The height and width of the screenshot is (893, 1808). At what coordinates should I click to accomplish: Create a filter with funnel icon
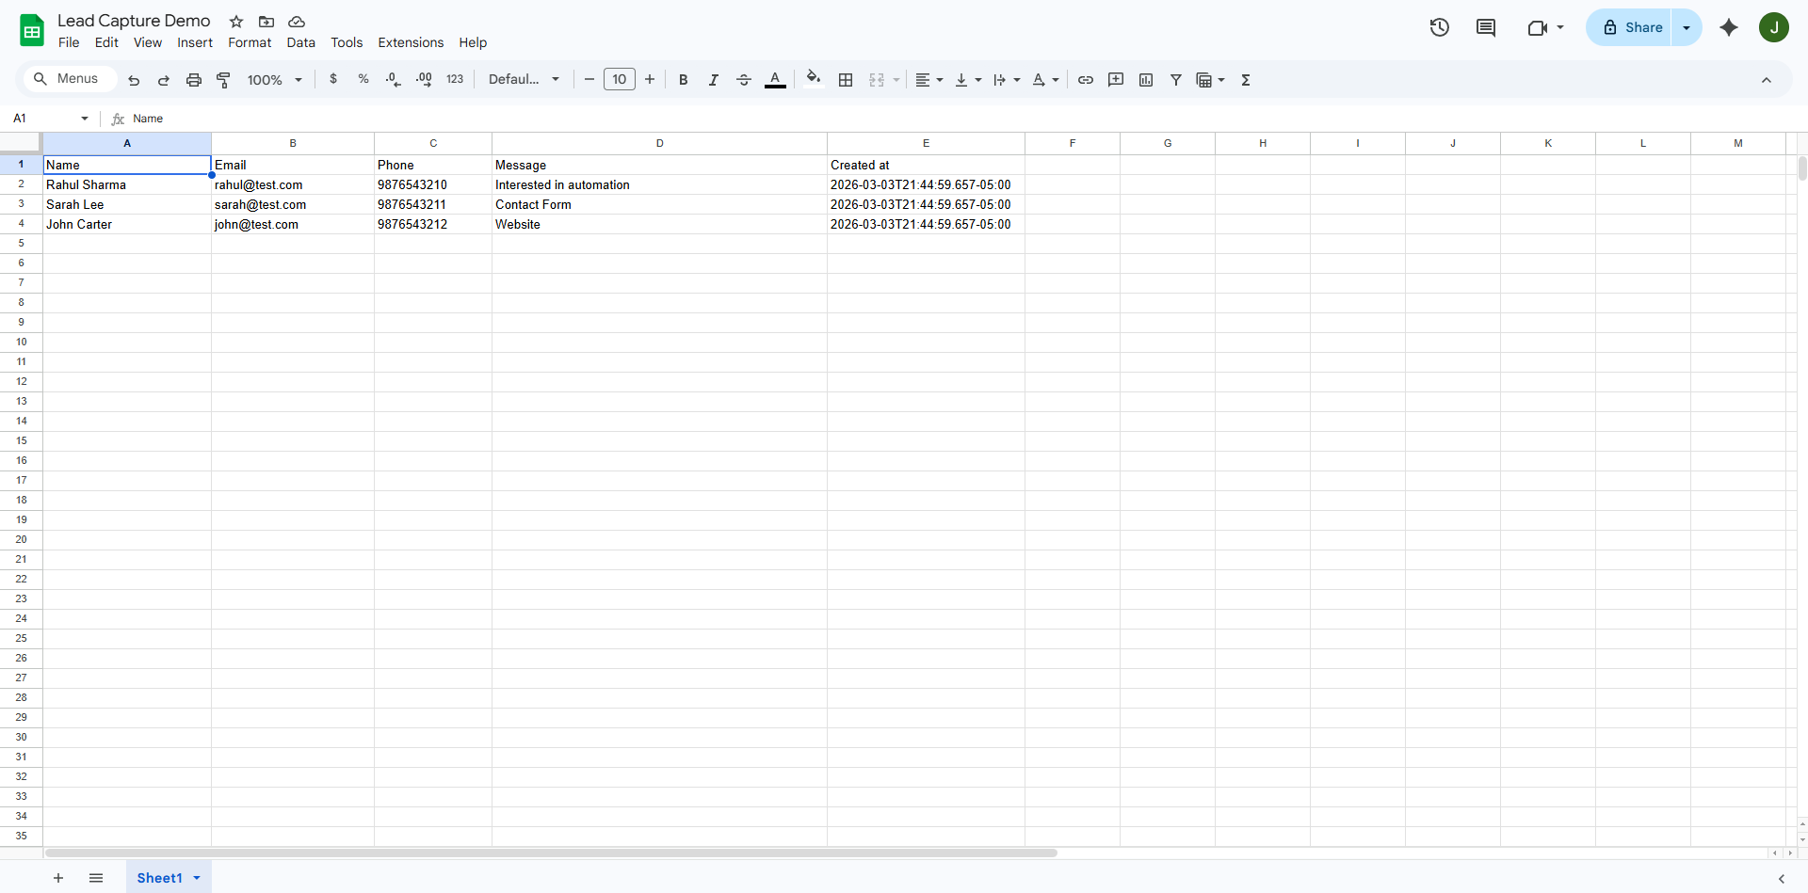(x=1176, y=80)
